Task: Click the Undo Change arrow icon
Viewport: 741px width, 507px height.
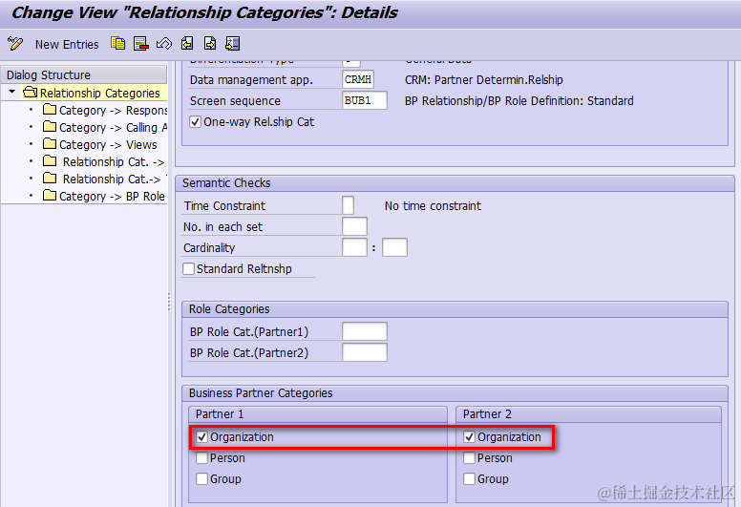Action: pyautogui.click(x=164, y=44)
